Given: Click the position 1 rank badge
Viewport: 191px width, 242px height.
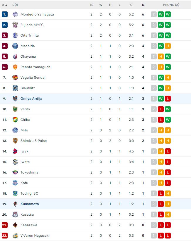Looking at the screenshot, I should pos(4,14).
